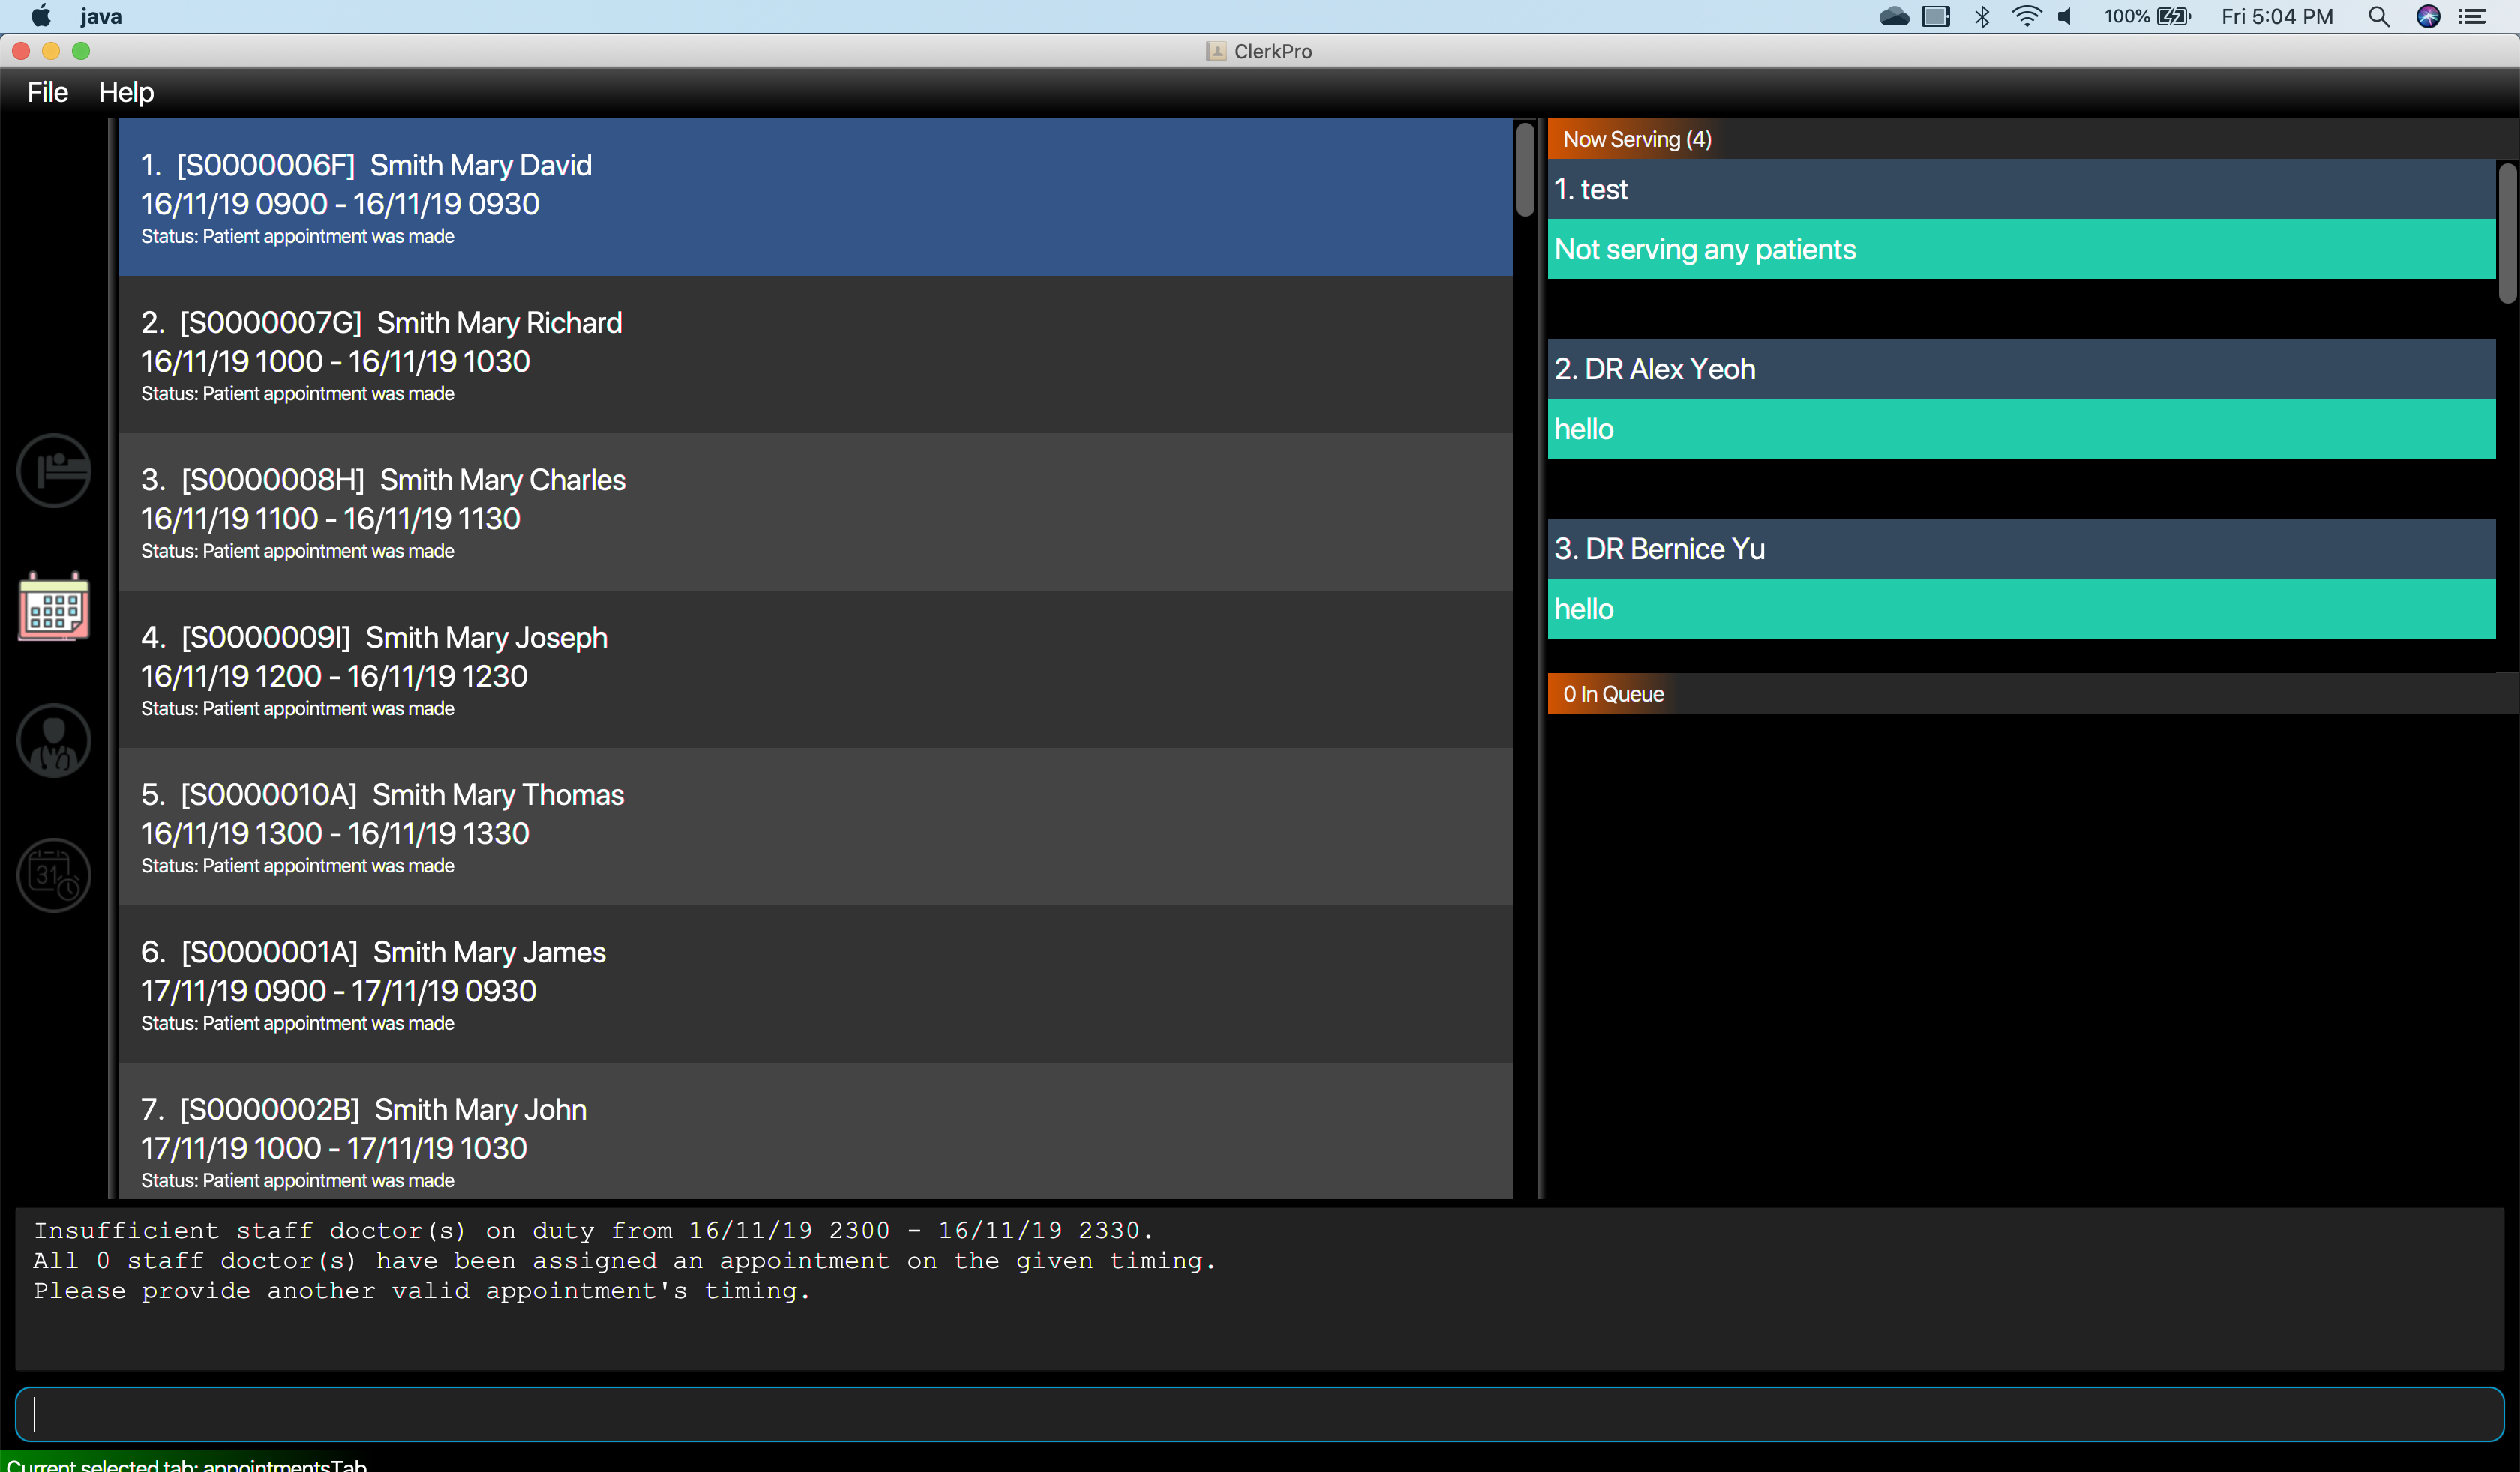Select appointment 1 Smith Mary David
The width and height of the screenshot is (2520, 1472).
click(815, 197)
